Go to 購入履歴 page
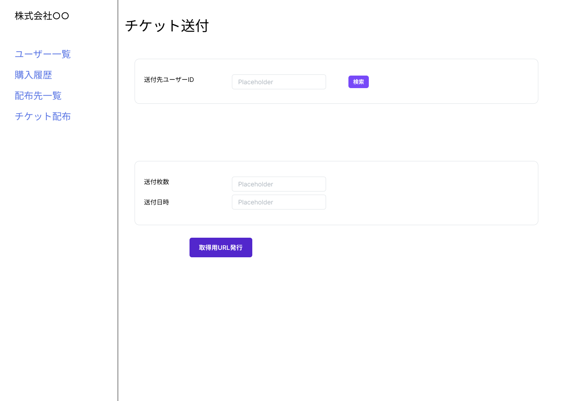Image resolution: width=565 pixels, height=401 pixels. [33, 75]
